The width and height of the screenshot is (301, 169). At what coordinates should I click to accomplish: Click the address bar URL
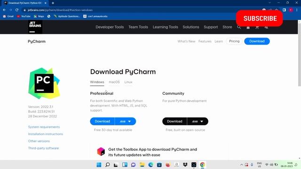click(60, 10)
